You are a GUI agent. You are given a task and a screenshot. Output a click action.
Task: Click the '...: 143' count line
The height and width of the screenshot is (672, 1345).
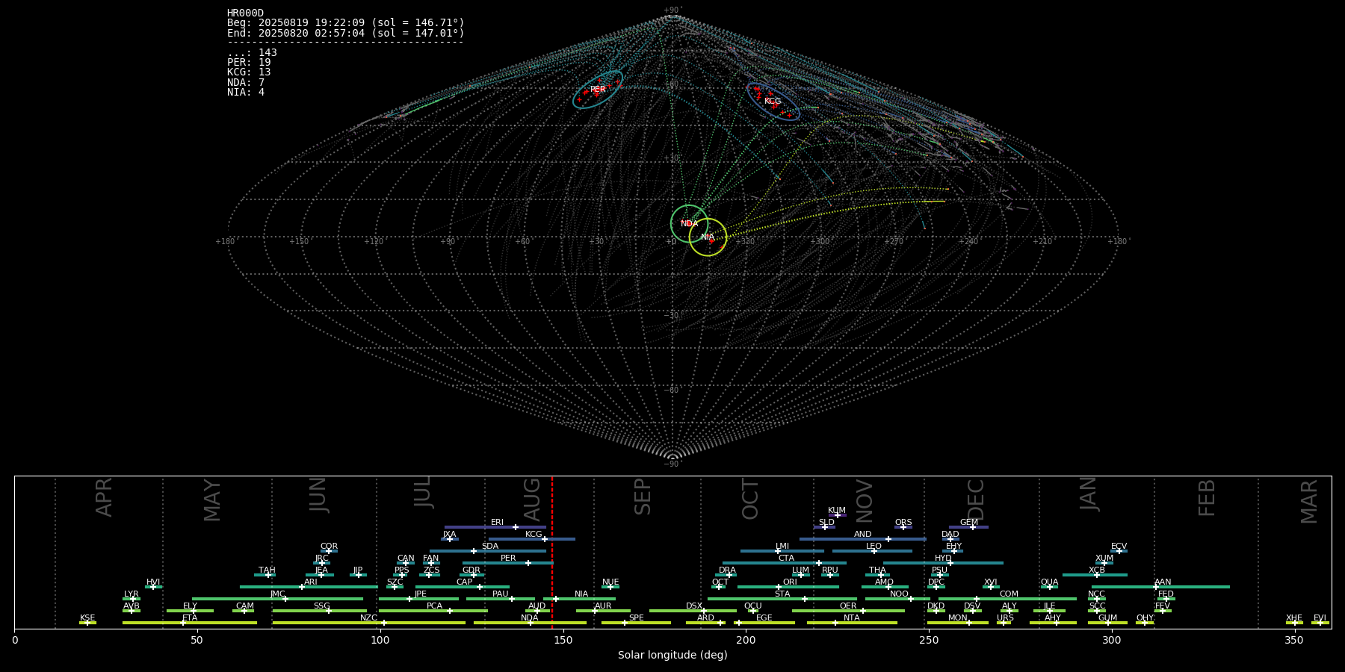pos(252,53)
